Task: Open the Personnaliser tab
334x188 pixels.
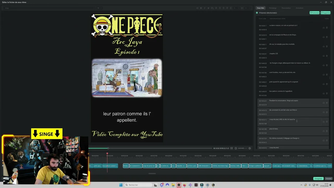Action: tap(286, 8)
